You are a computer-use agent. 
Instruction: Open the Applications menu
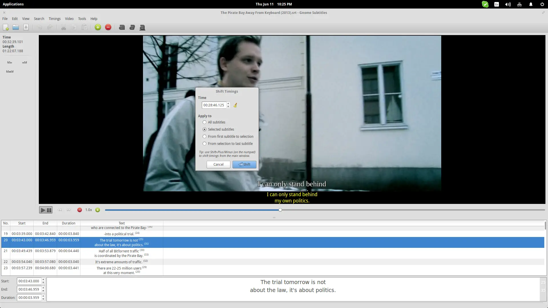(x=13, y=4)
